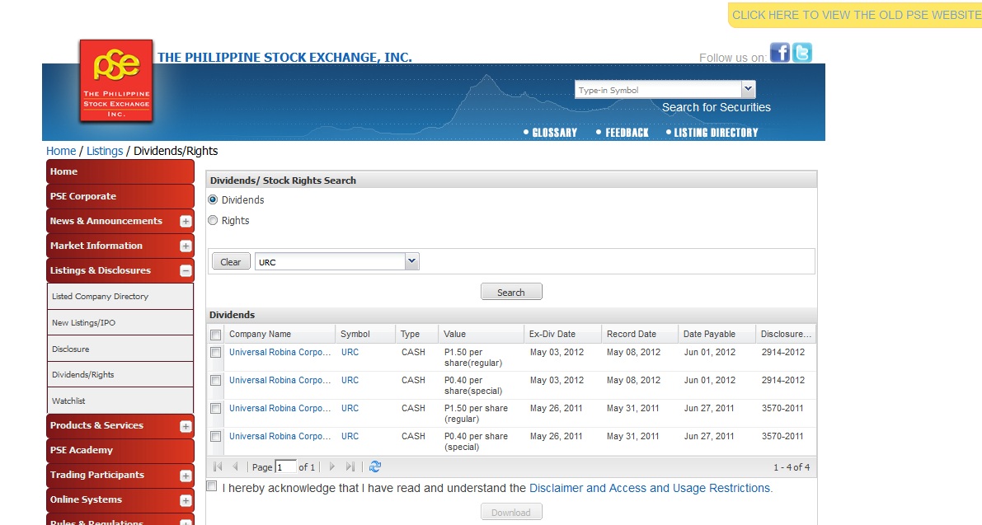The image size is (982, 525).
Task: Go to last page of results
Action: pyautogui.click(x=350, y=466)
